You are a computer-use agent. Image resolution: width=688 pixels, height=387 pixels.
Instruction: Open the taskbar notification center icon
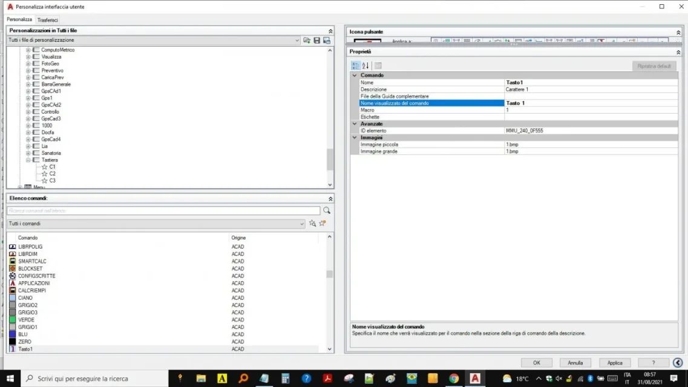pyautogui.click(x=674, y=379)
